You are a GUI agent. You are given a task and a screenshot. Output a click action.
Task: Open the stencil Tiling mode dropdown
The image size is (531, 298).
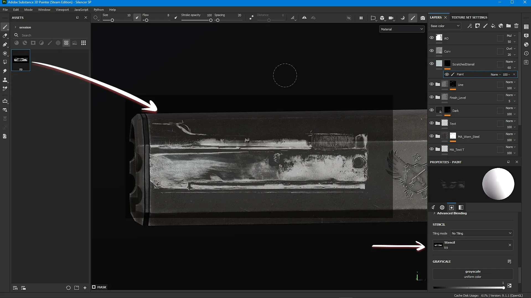tap(481, 233)
